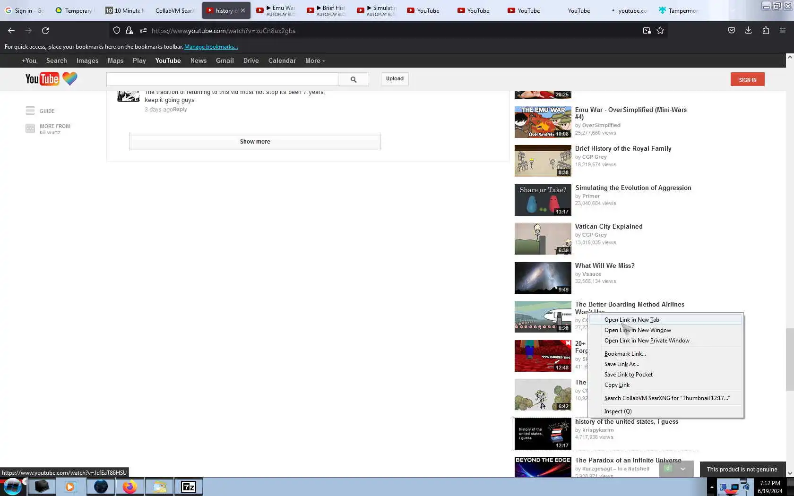Viewport: 794px width, 496px height.
Task: Click the Upload button
Action: coord(395,79)
